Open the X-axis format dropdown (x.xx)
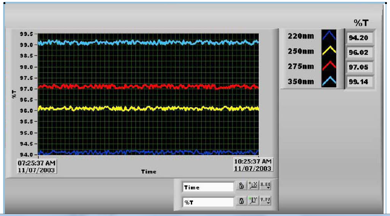Image resolution: width=390 pixels, height=216 pixels. 265,187
